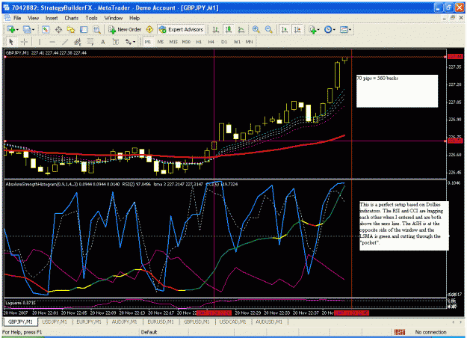This screenshot has width=467, height=338.
Task: Switch to the M15 timeframe
Action: point(173,42)
